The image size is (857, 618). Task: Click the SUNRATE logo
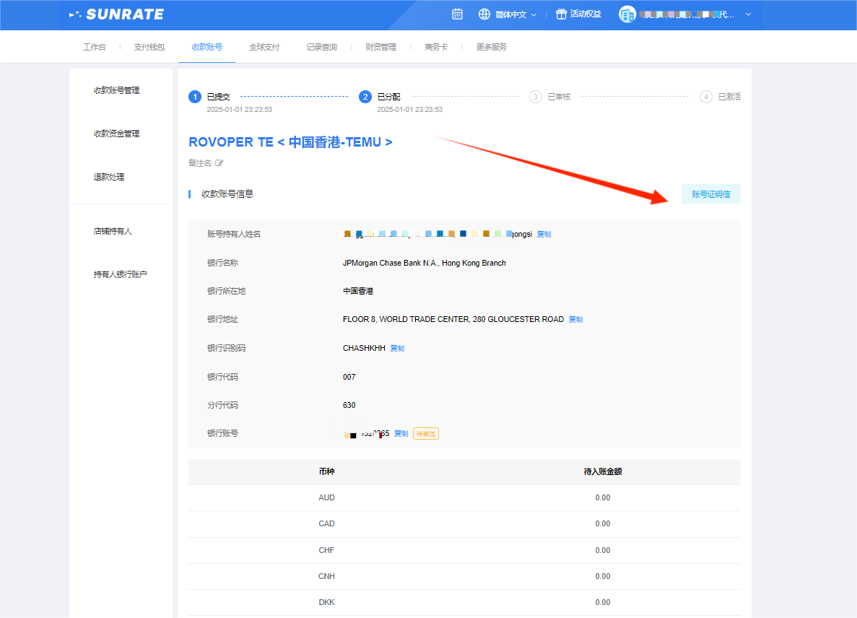116,14
